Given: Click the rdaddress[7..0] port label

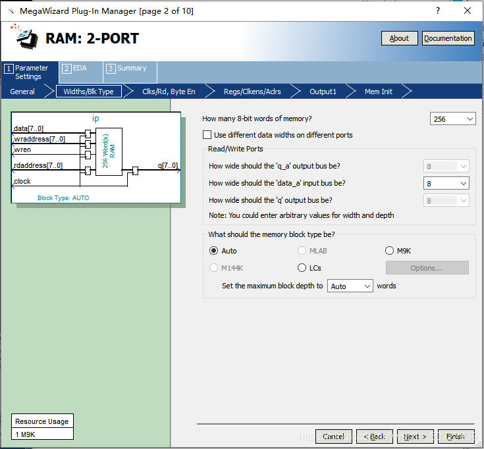Looking at the screenshot, I should [38, 165].
